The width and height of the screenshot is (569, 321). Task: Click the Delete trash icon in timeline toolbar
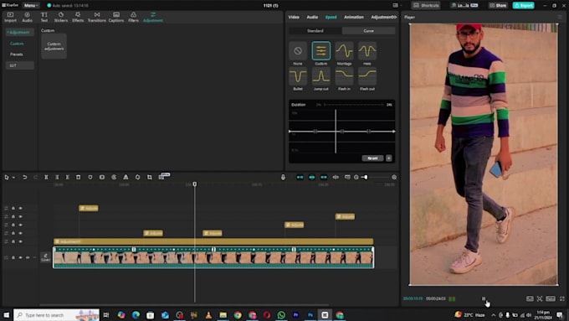[x=78, y=178]
